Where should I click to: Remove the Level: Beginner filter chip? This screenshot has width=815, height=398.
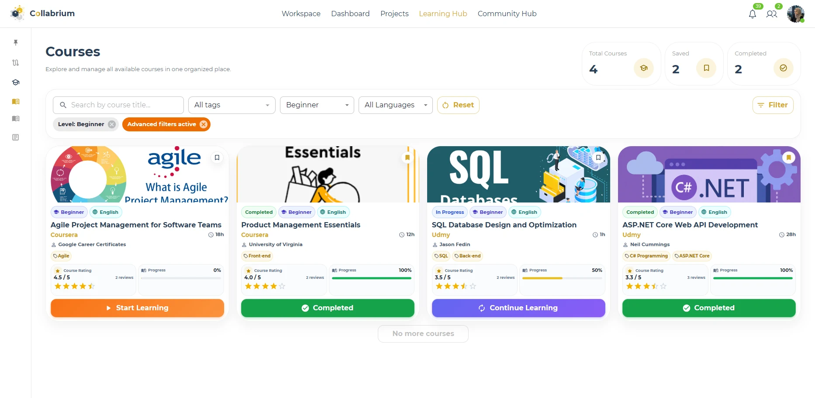[x=112, y=124]
